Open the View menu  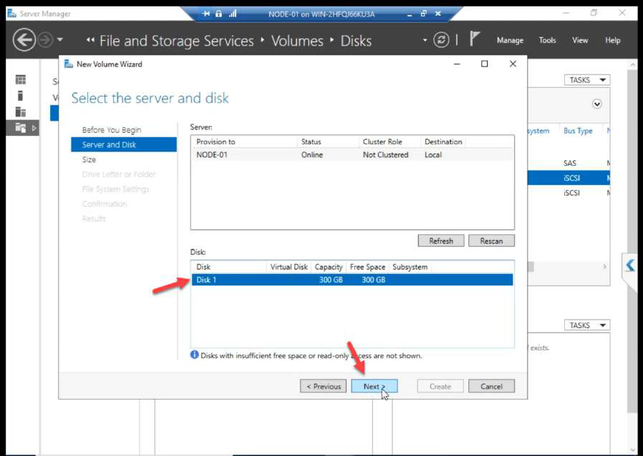[580, 40]
